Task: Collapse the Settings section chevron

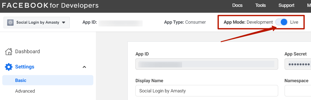Action: 84,67
